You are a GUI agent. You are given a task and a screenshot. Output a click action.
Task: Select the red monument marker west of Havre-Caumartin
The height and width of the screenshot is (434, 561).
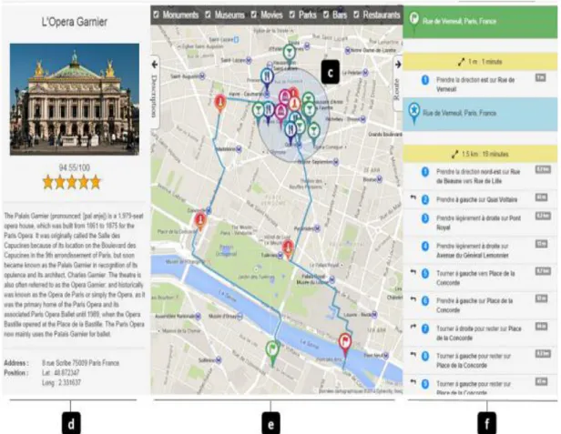point(220,103)
